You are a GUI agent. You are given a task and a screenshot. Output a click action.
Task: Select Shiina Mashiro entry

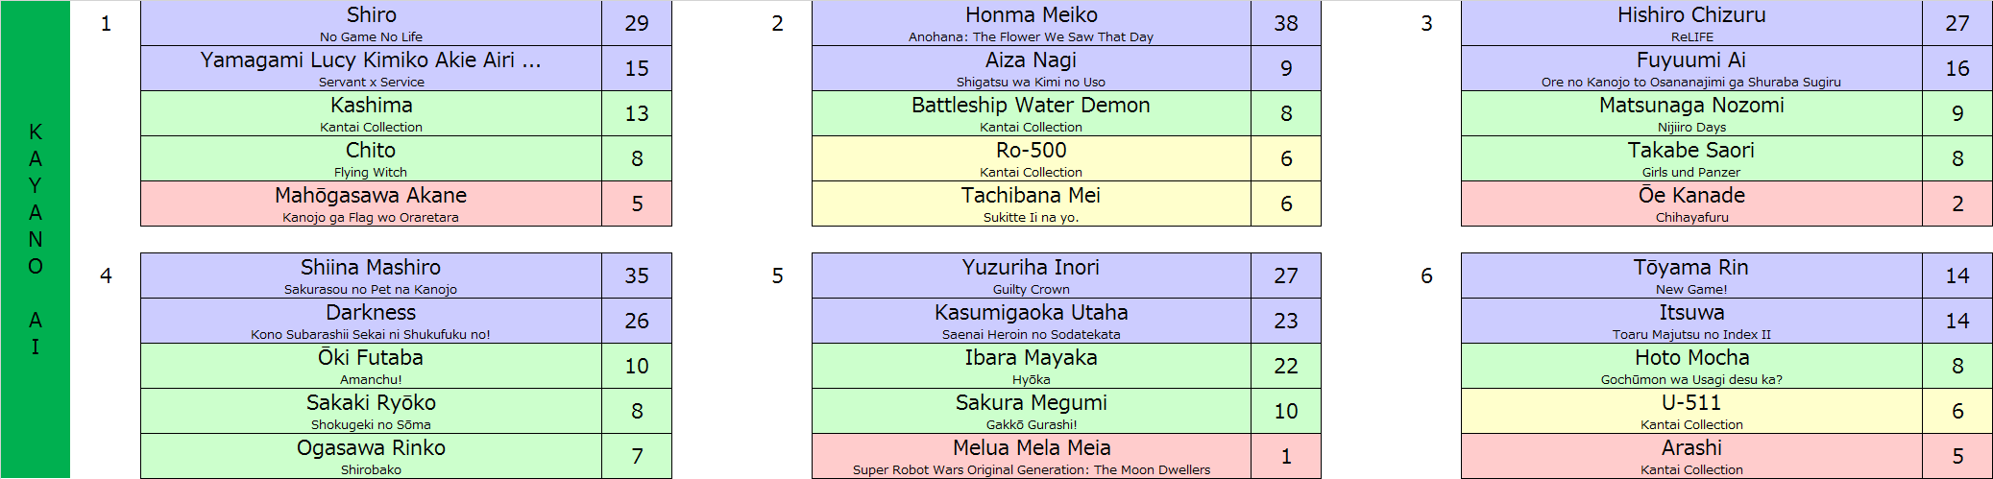point(371,275)
